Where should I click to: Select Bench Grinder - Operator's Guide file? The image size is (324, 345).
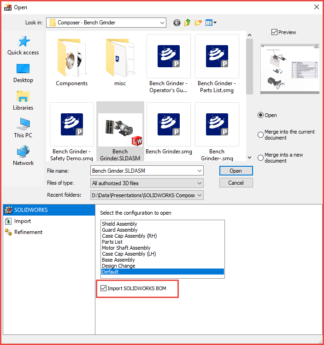(168, 64)
